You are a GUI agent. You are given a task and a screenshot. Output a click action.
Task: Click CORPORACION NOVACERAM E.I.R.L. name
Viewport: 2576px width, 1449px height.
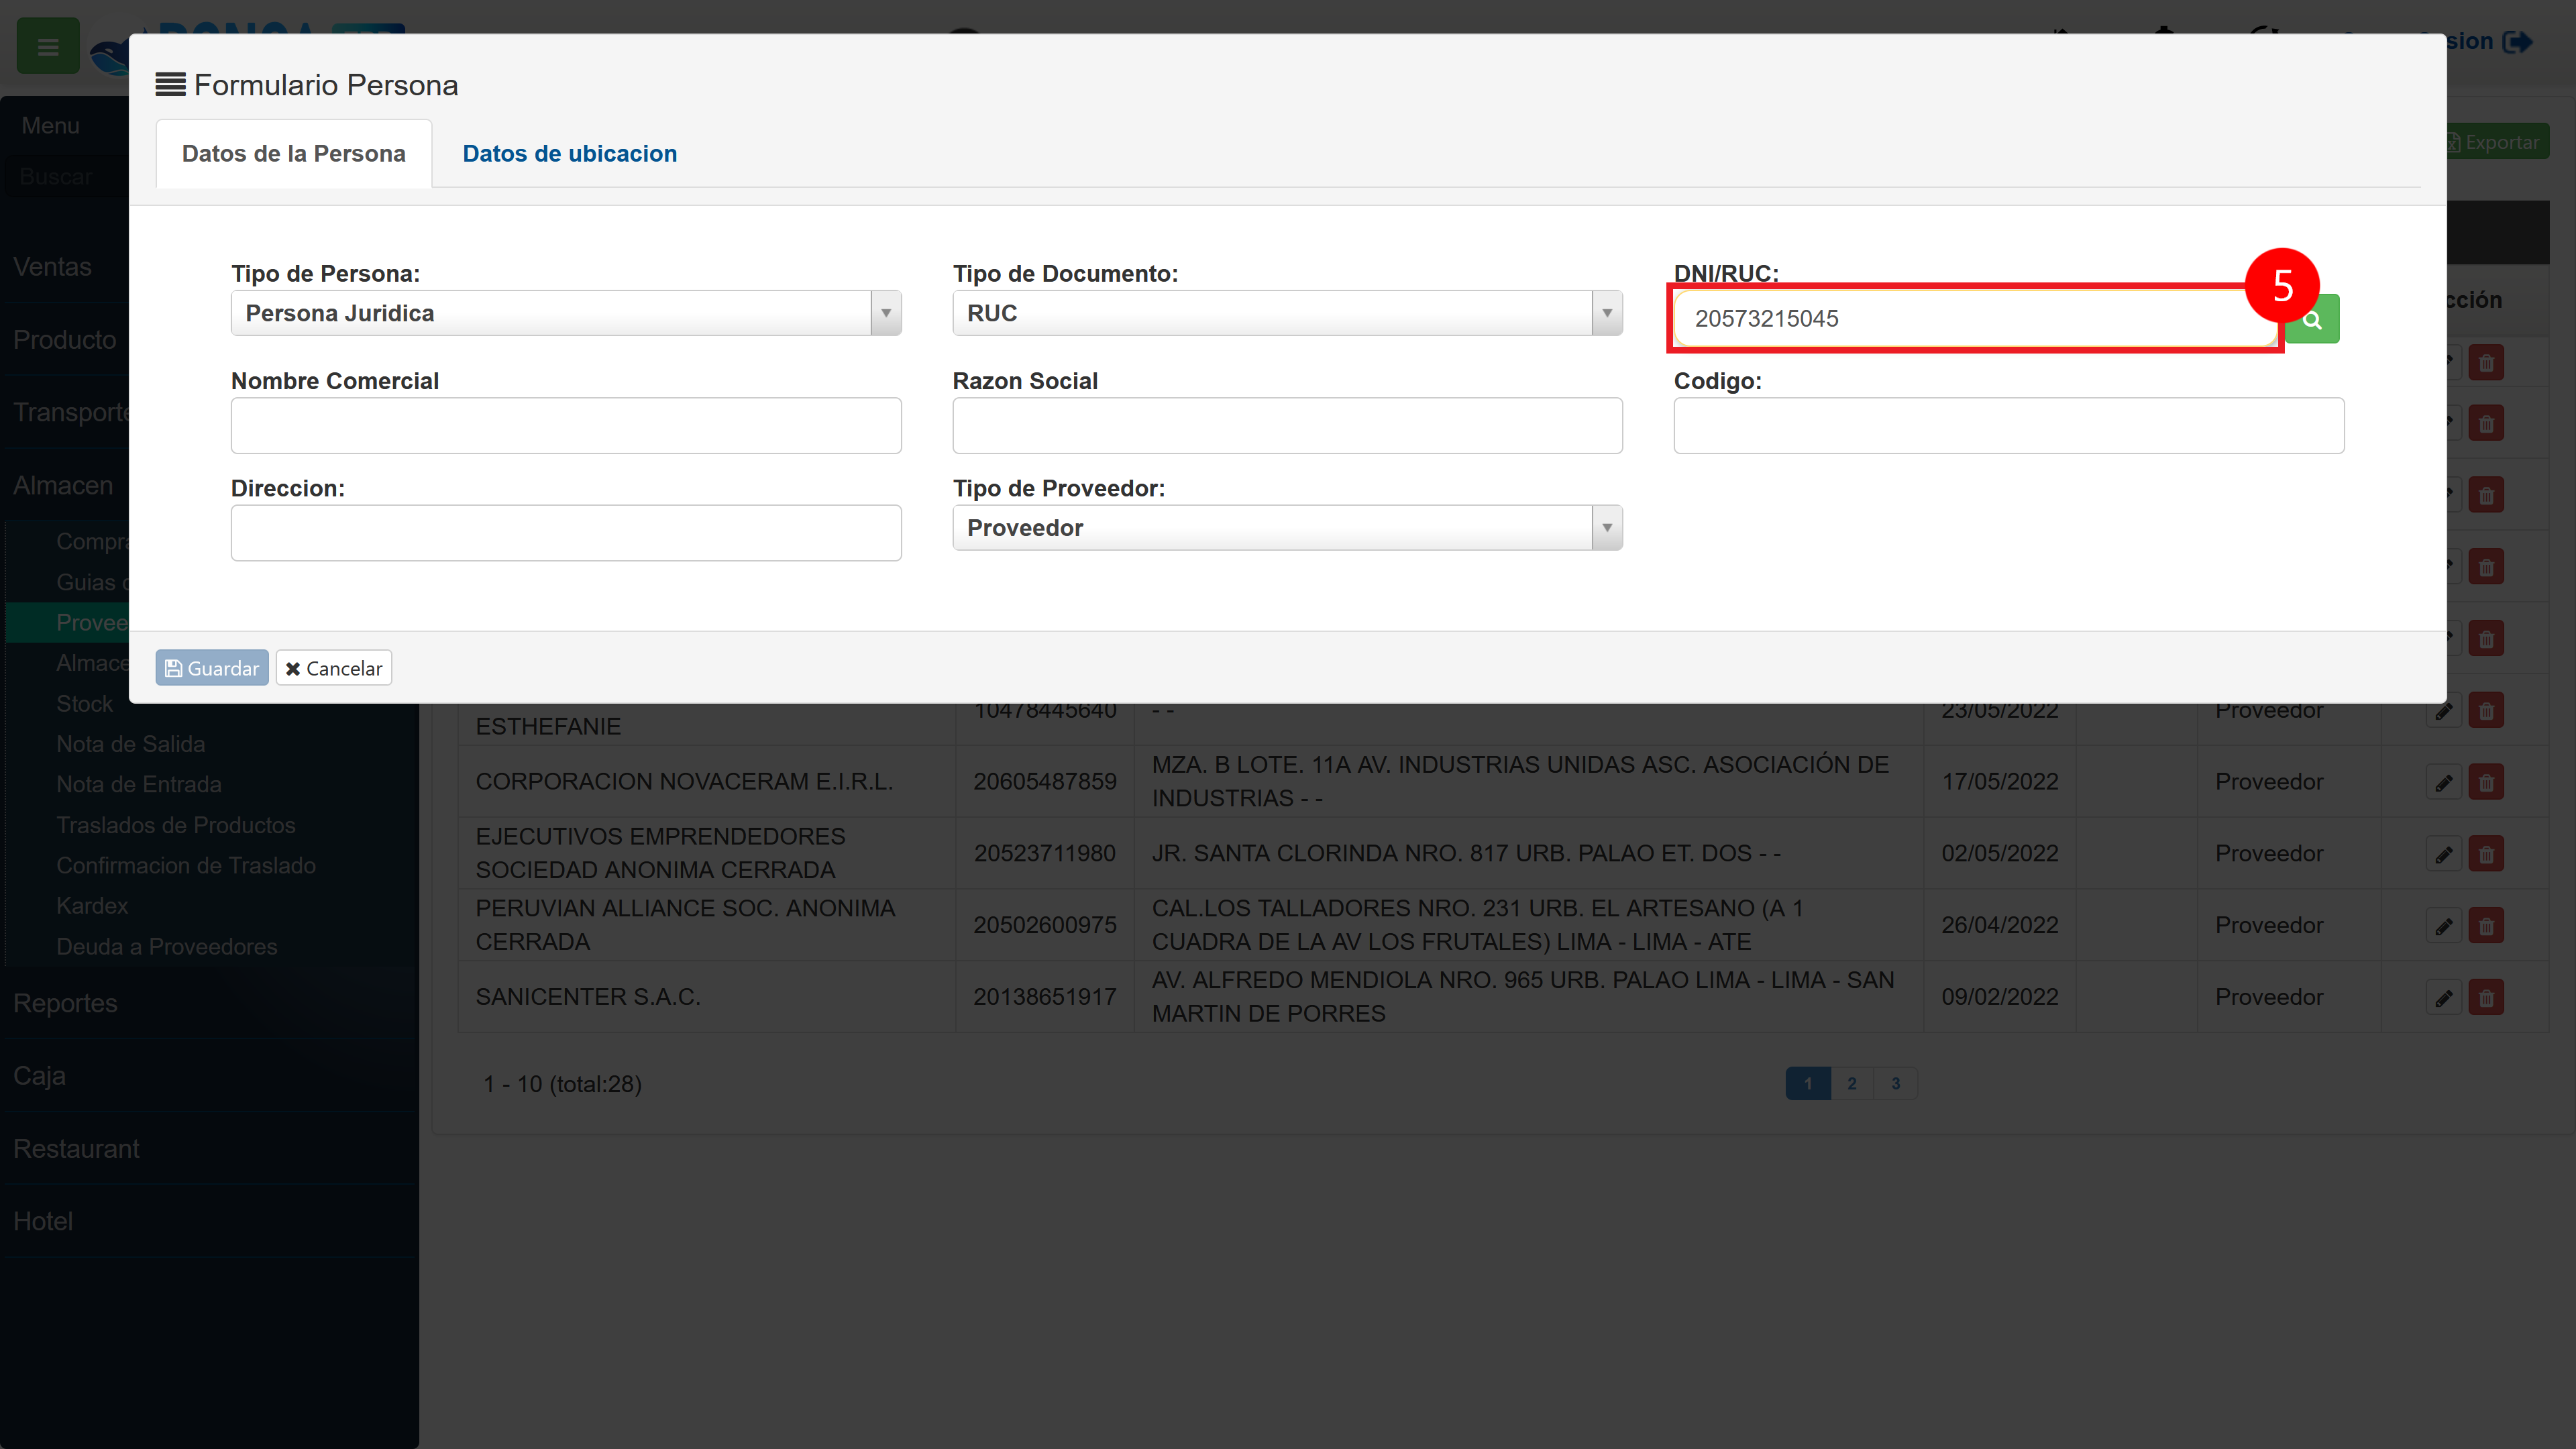[684, 782]
